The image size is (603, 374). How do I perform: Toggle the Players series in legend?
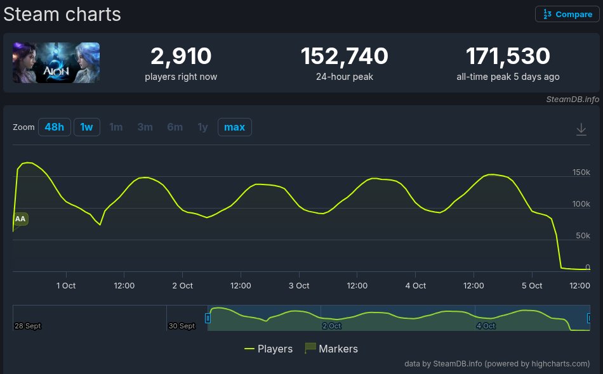(268, 349)
